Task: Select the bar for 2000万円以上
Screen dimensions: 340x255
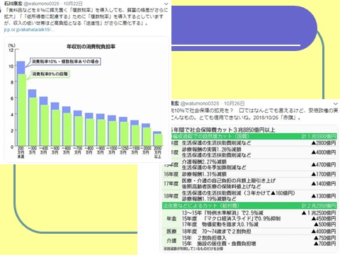Action: (x=157, y=139)
